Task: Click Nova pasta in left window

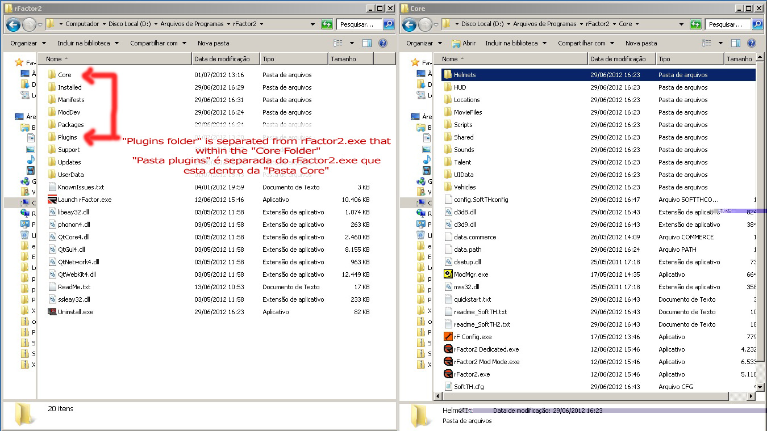Action: [214, 43]
